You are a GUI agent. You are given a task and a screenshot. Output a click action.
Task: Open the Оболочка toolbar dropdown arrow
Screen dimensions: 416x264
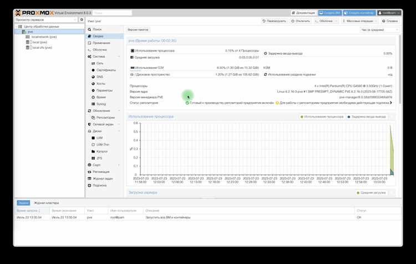[336, 21]
